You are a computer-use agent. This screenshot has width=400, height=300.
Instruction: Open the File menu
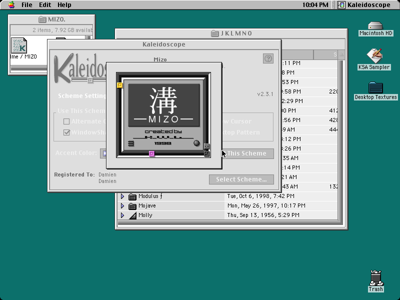click(27, 5)
